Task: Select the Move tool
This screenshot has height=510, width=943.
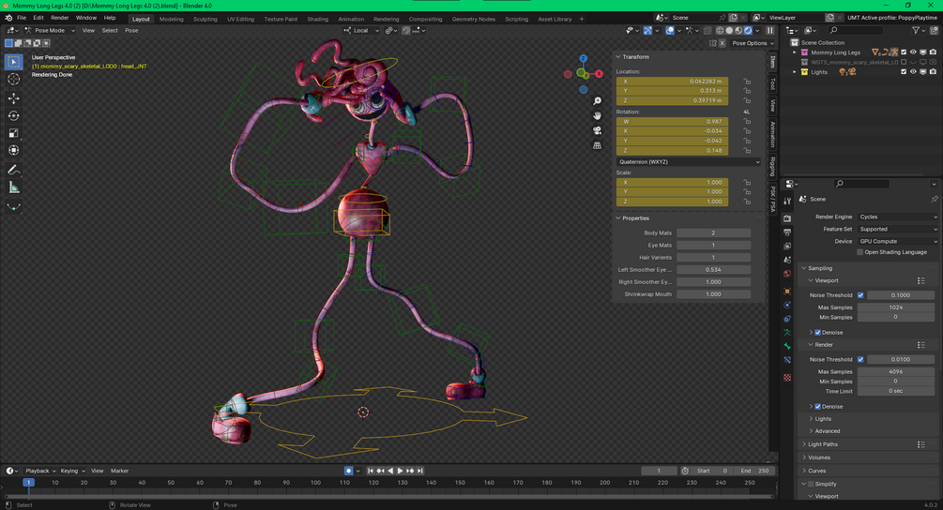Action: (x=14, y=97)
